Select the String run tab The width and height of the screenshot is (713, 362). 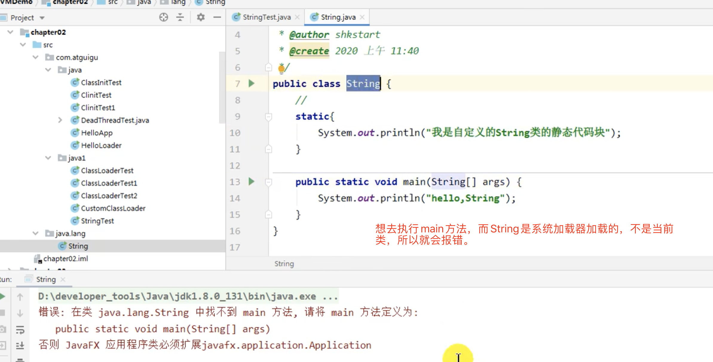point(46,279)
